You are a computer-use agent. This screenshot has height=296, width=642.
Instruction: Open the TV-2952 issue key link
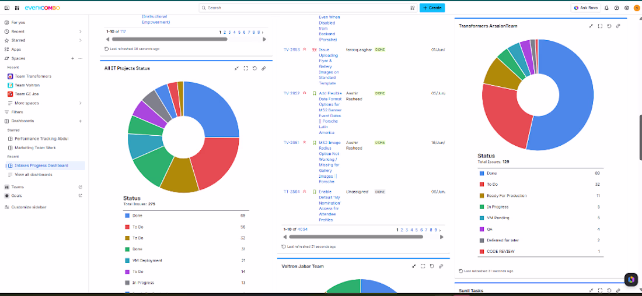coord(291,93)
